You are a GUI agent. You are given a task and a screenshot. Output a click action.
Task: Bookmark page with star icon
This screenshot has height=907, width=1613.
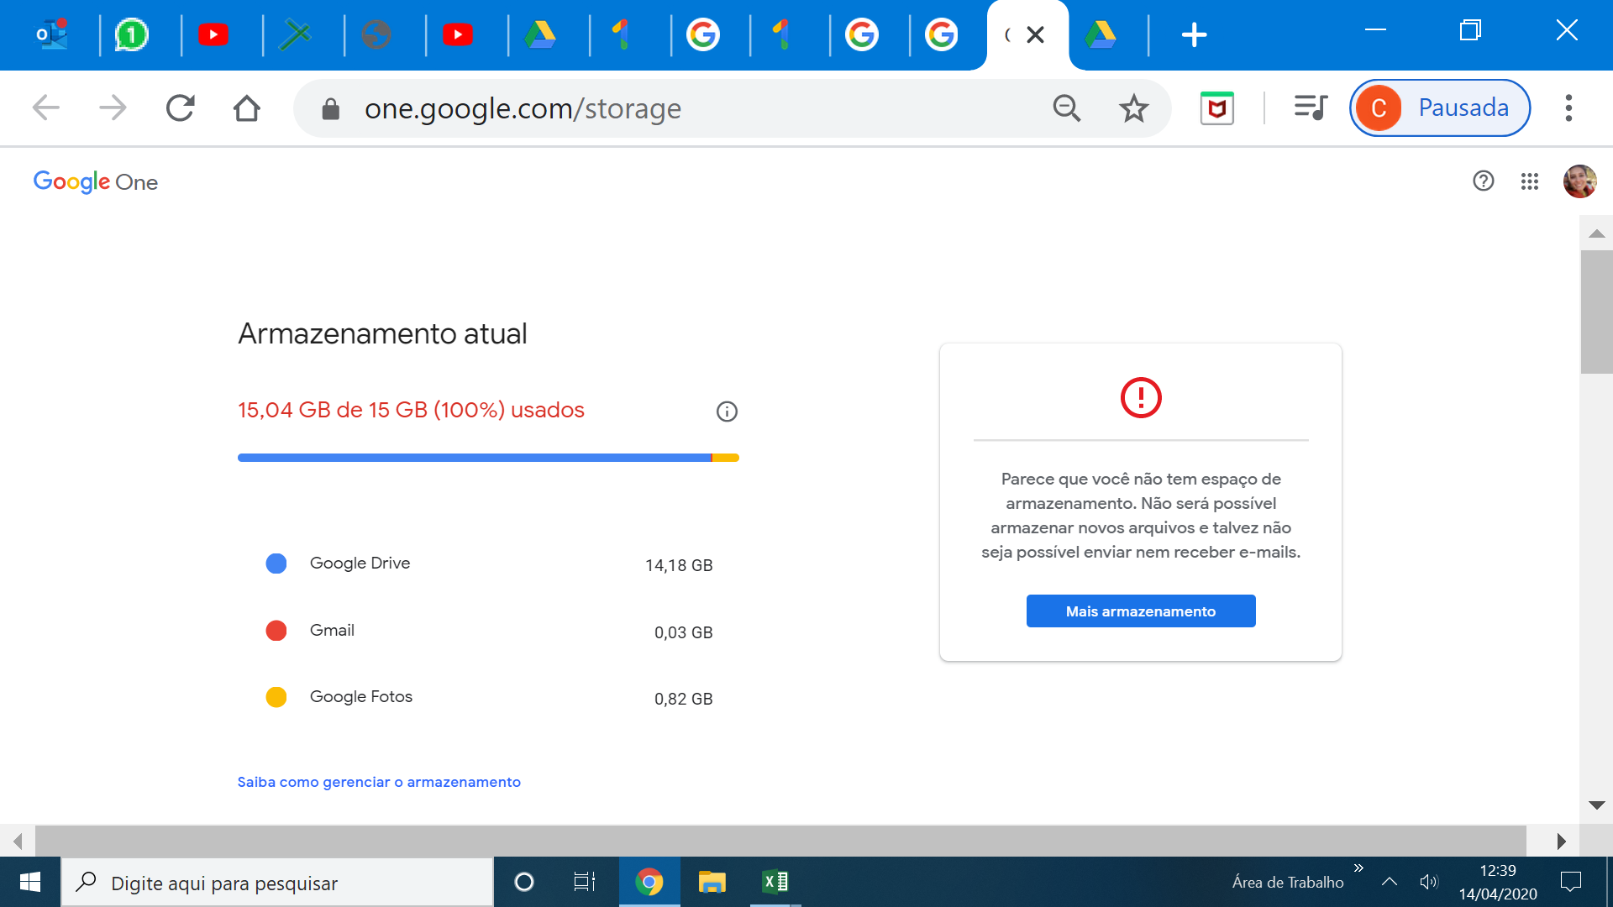coord(1133,108)
